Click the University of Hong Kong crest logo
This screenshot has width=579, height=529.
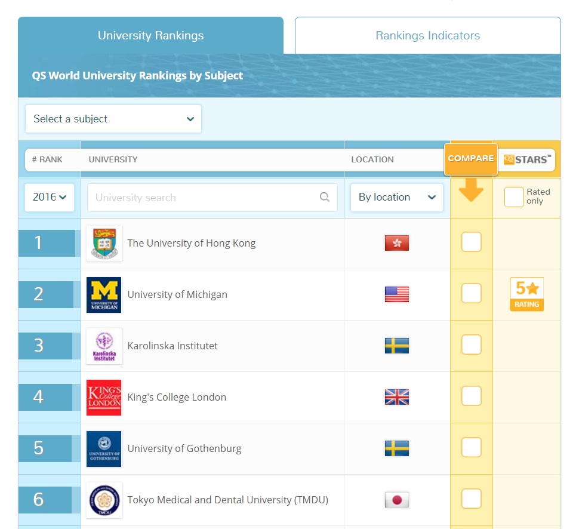[104, 244]
